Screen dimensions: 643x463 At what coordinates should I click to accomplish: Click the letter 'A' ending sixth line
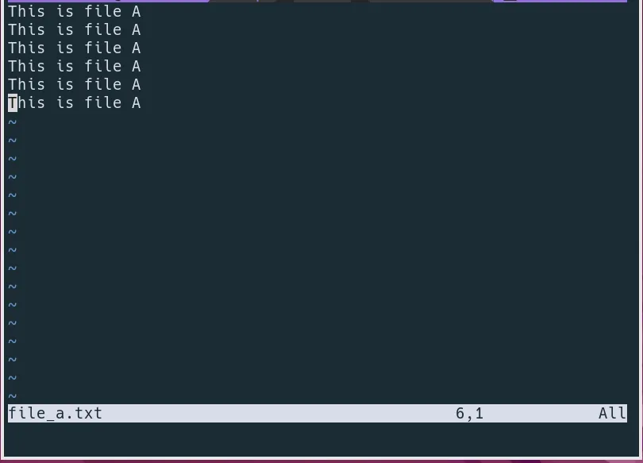[137, 102]
